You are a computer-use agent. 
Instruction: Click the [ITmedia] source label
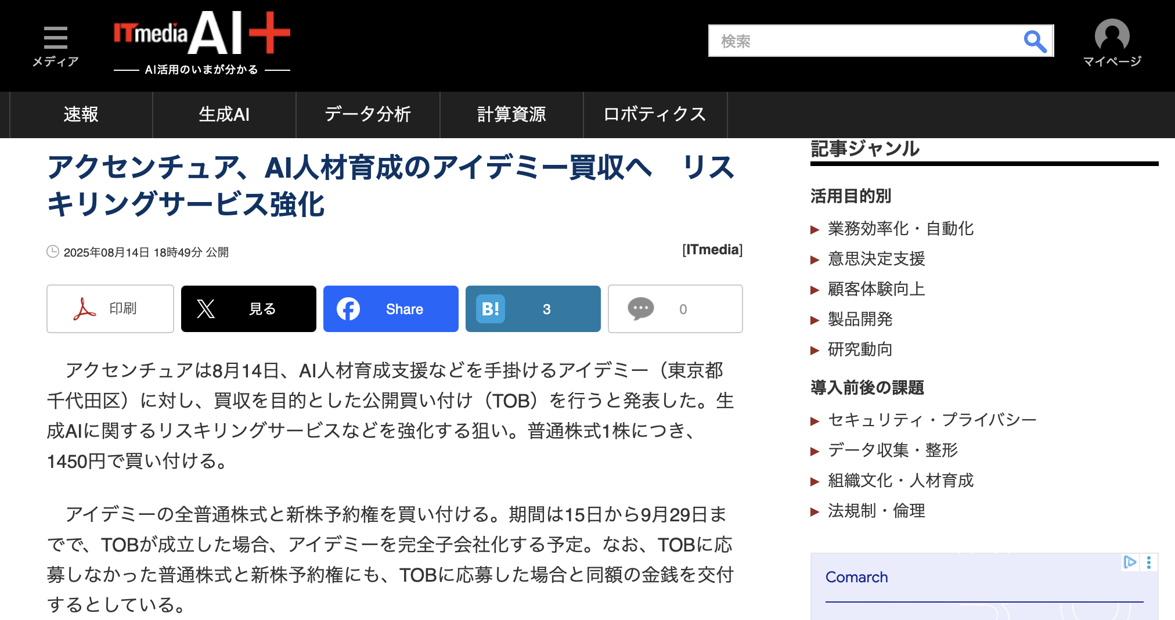712,250
